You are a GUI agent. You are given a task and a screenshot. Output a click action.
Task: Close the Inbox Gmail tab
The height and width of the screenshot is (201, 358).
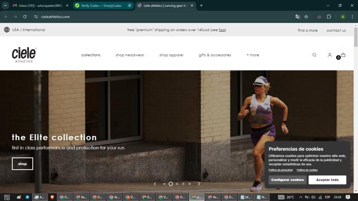coord(67,6)
